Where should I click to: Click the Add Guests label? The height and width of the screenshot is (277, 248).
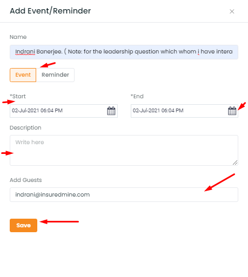26,180
